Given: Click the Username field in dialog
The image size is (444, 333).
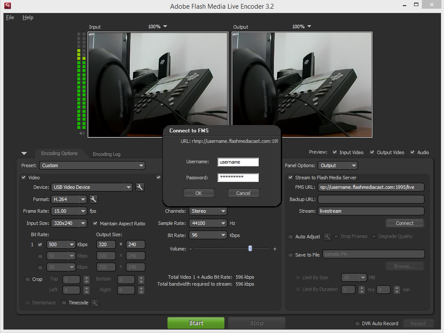Looking at the screenshot, I should 238,162.
